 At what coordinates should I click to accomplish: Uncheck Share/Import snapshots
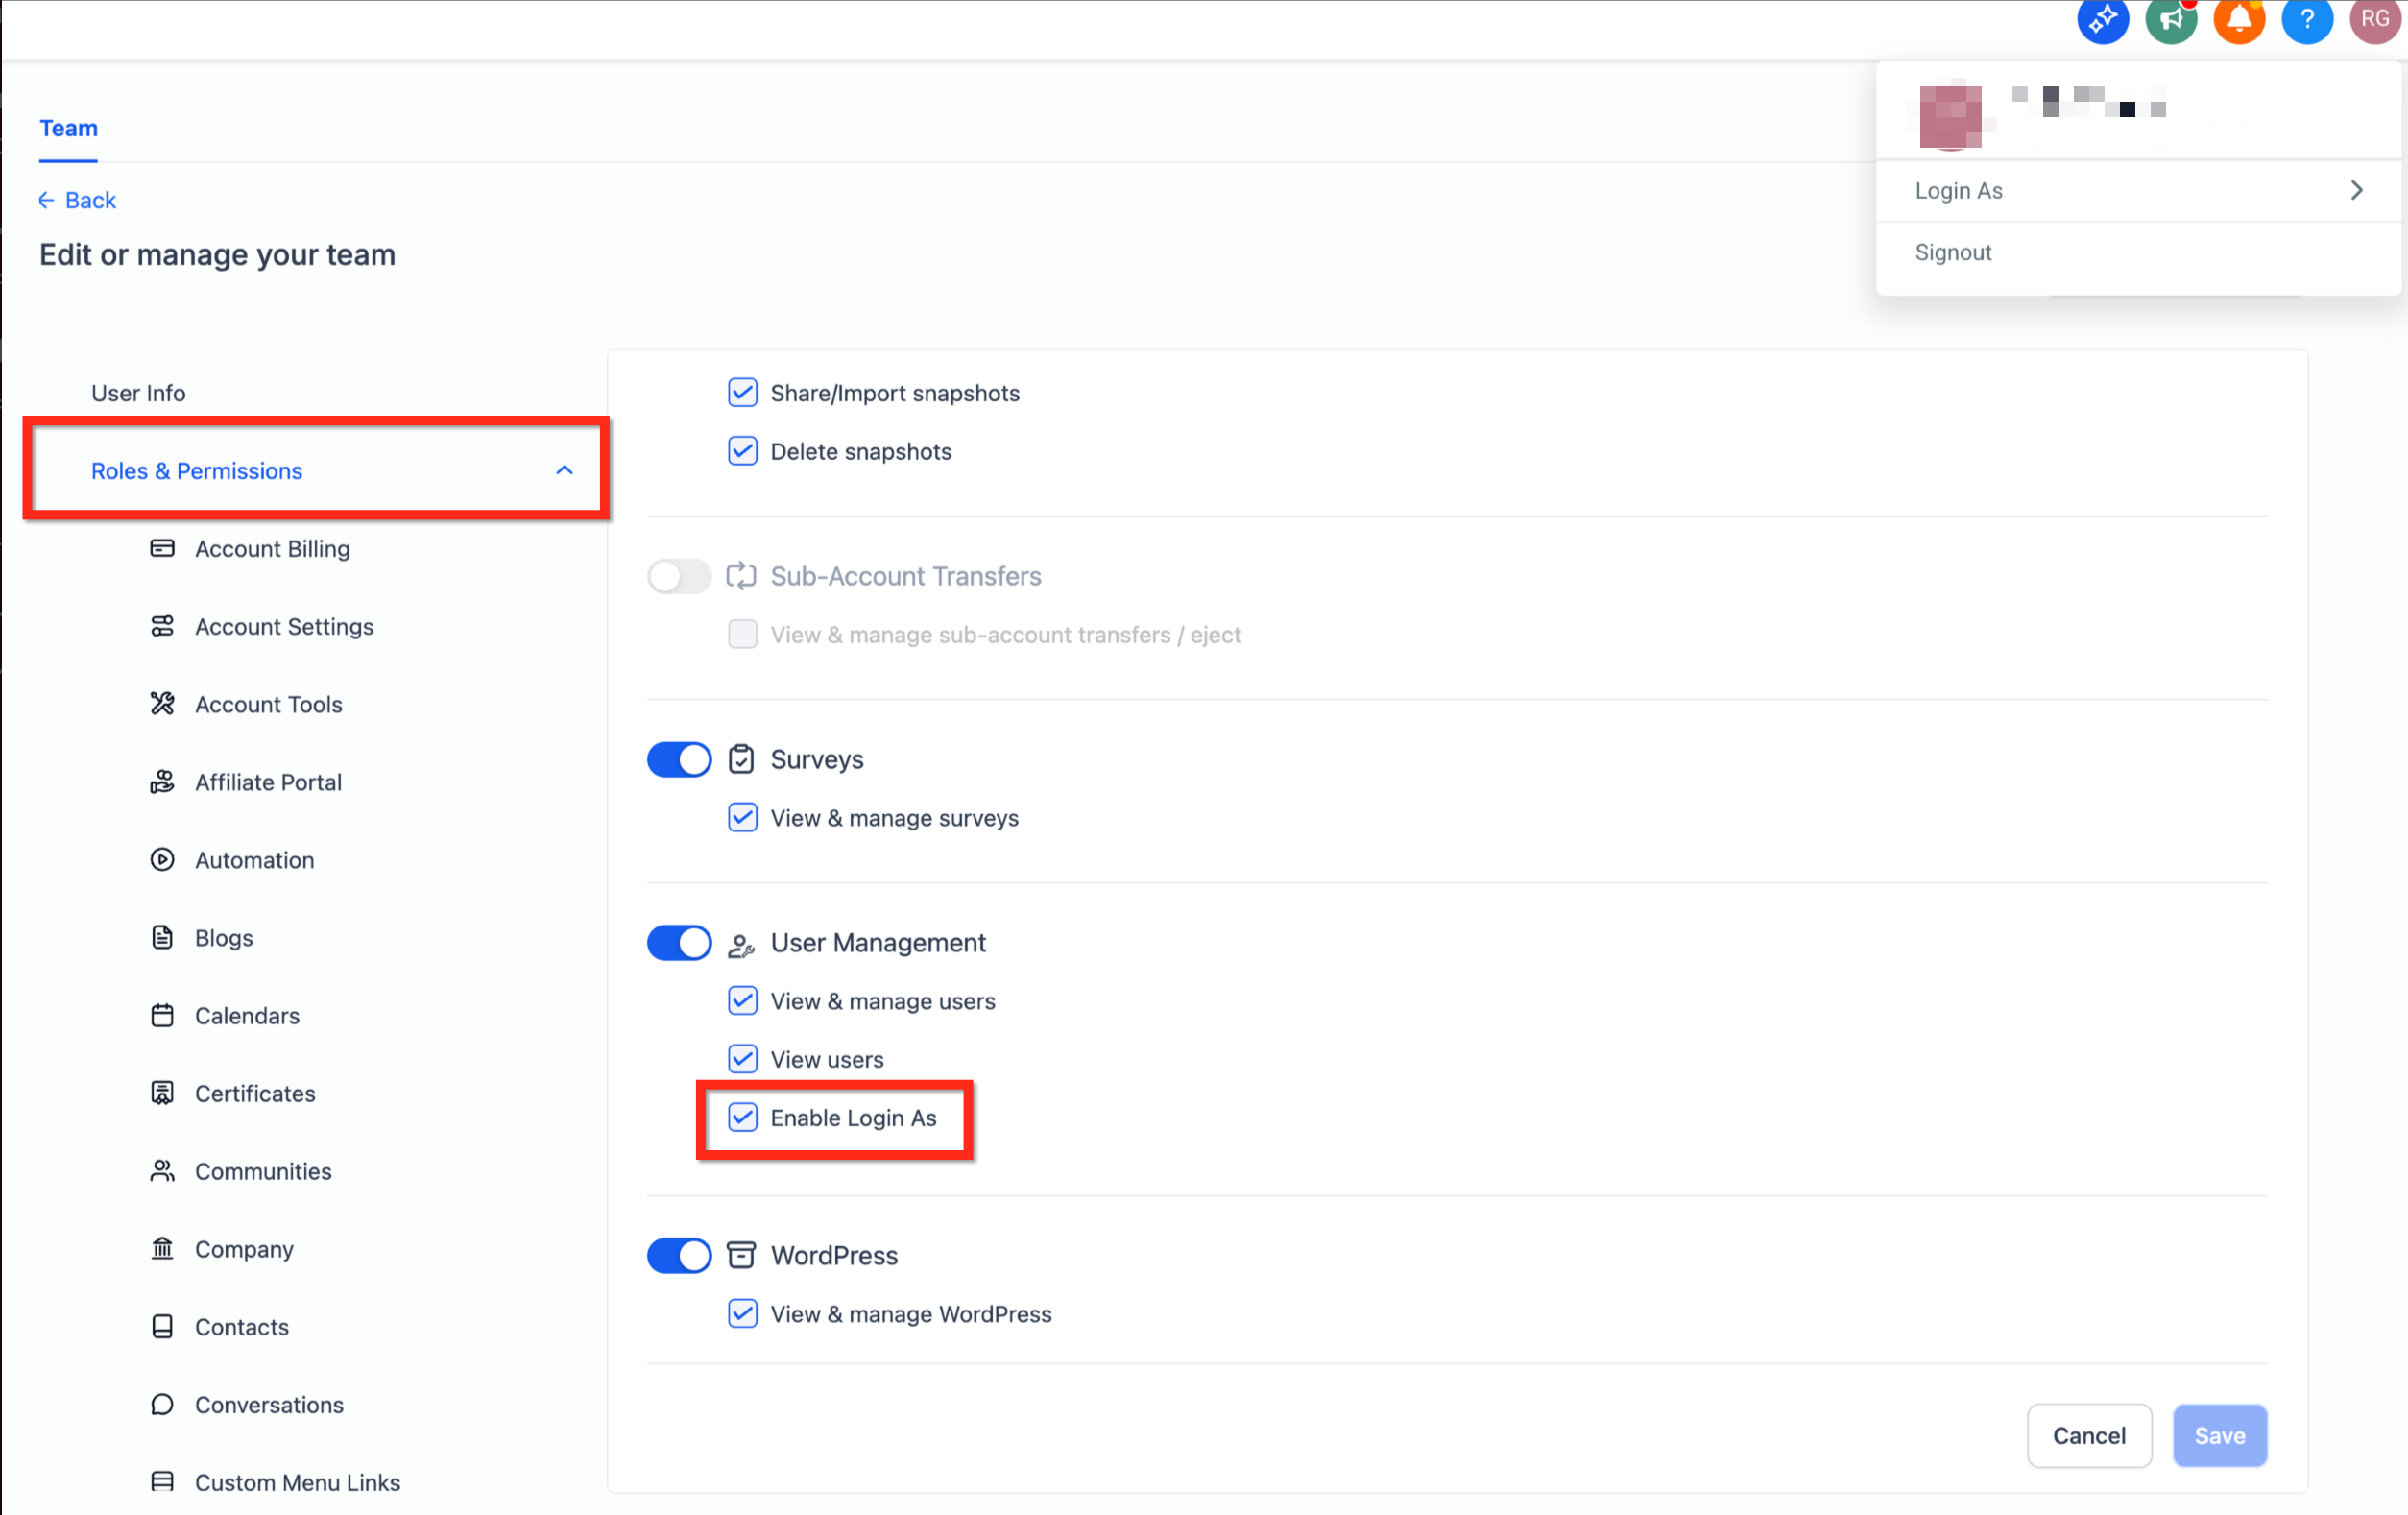click(x=742, y=392)
